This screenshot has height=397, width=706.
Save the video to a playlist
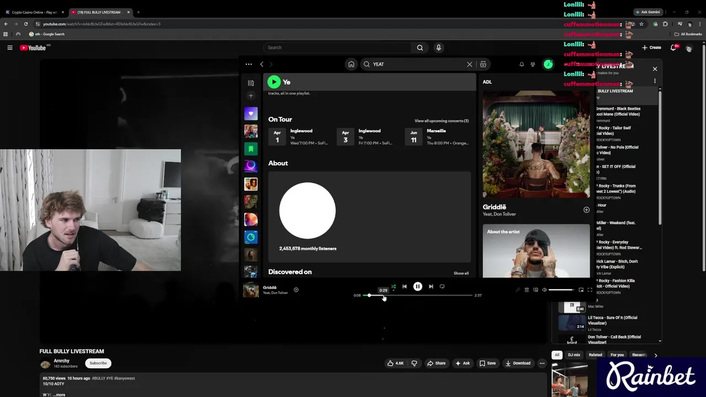[x=488, y=363]
